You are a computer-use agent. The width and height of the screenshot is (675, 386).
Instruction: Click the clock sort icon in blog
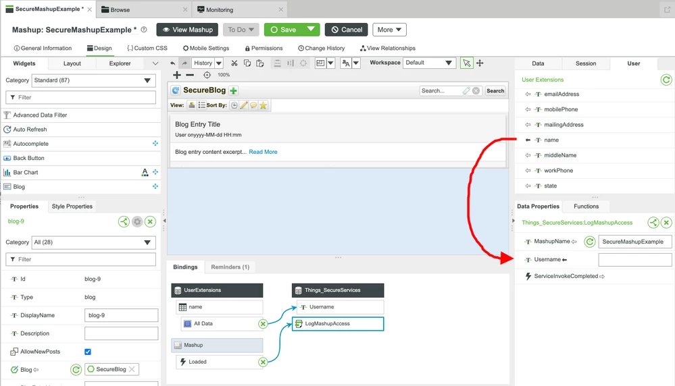(234, 105)
